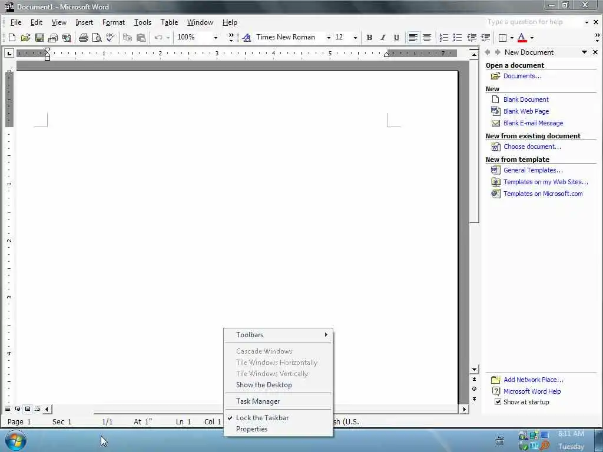Select Center alignment button
603x452 pixels.
point(427,37)
